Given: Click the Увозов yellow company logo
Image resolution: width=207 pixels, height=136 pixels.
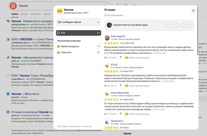Looking at the screenshot, I should (59, 11).
